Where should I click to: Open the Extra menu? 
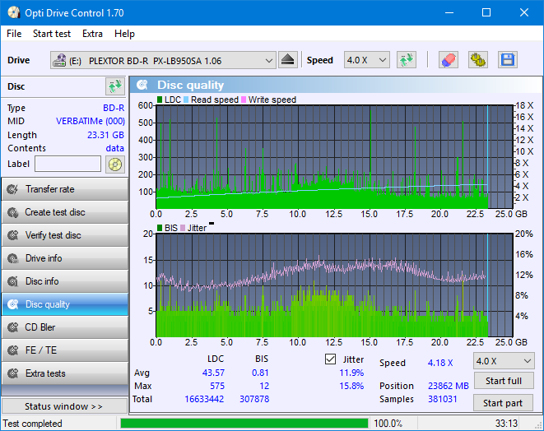pos(92,34)
